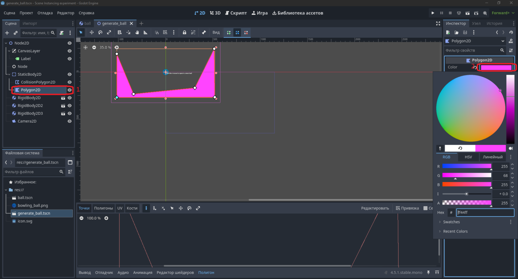518x279 pixels.
Task: Toggle distraction-free mode icon above viewport
Action: (438, 24)
